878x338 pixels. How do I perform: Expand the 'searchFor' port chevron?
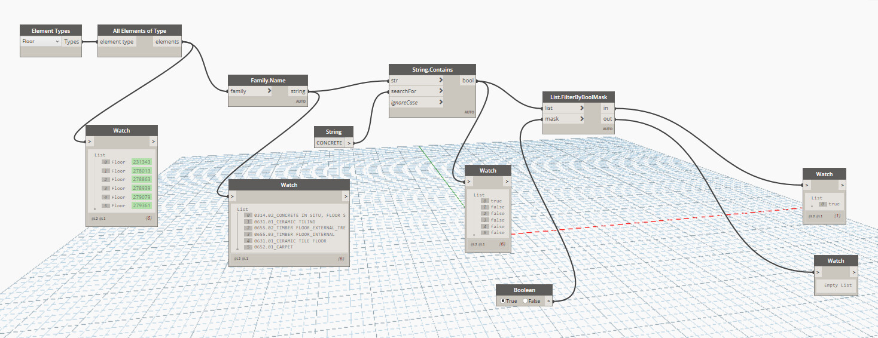pos(440,91)
